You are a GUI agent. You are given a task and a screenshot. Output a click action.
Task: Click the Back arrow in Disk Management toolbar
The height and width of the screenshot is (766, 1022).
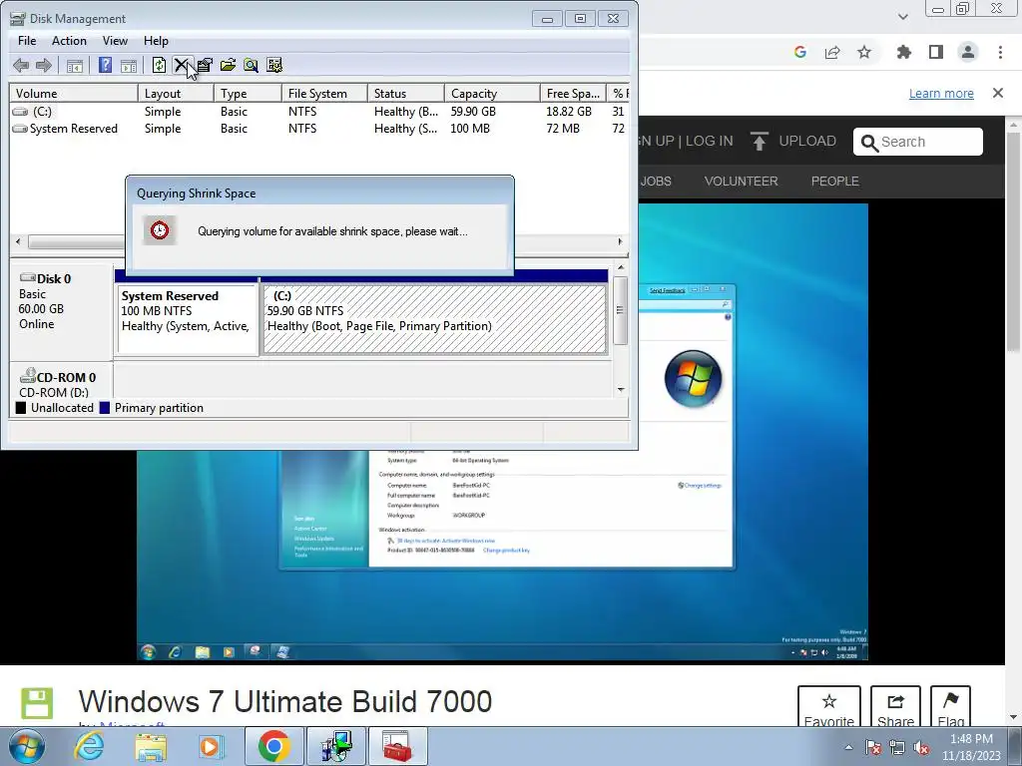tap(21, 65)
